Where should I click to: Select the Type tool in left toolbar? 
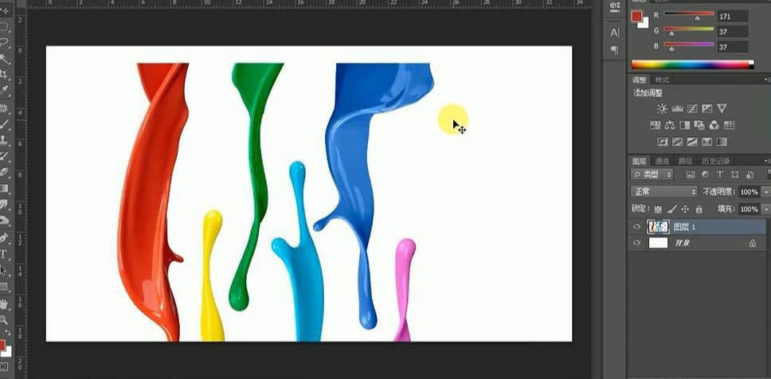pyautogui.click(x=4, y=254)
